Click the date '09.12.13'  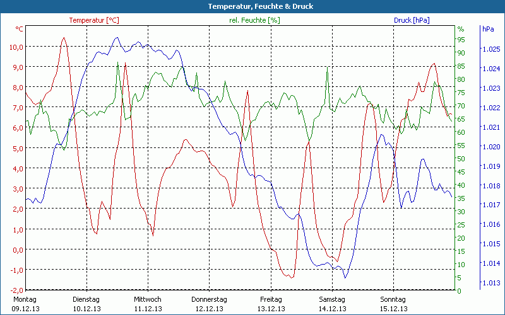(26, 309)
